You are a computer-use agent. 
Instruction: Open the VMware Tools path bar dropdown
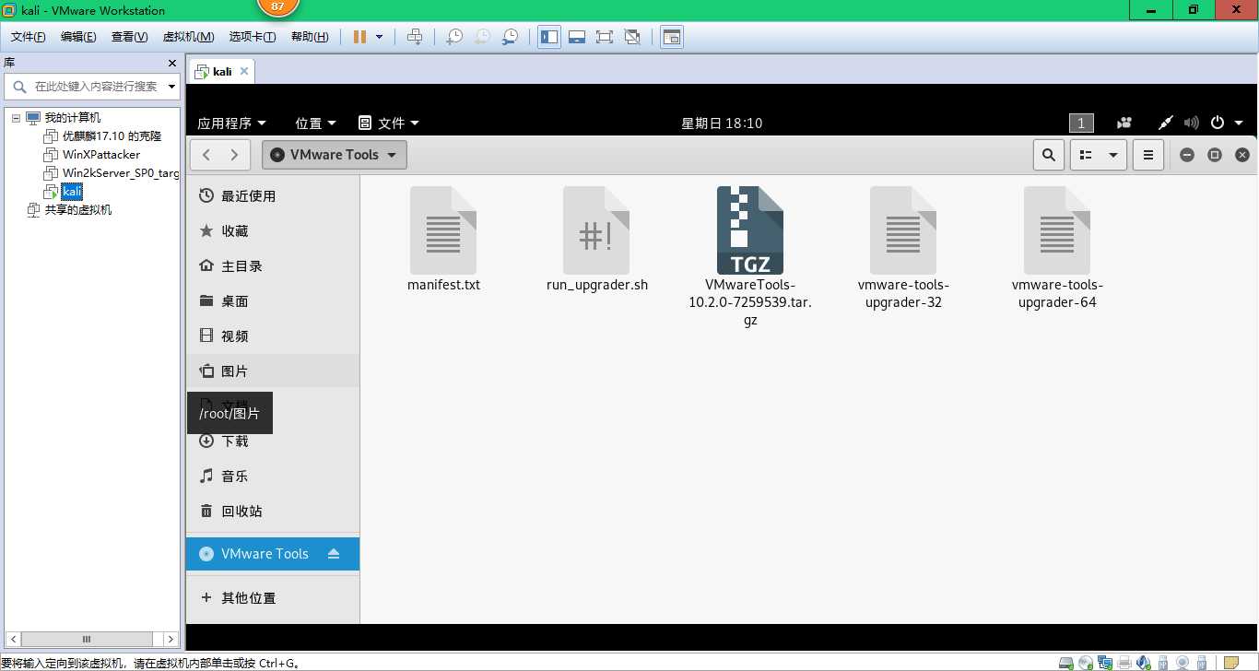pos(335,155)
